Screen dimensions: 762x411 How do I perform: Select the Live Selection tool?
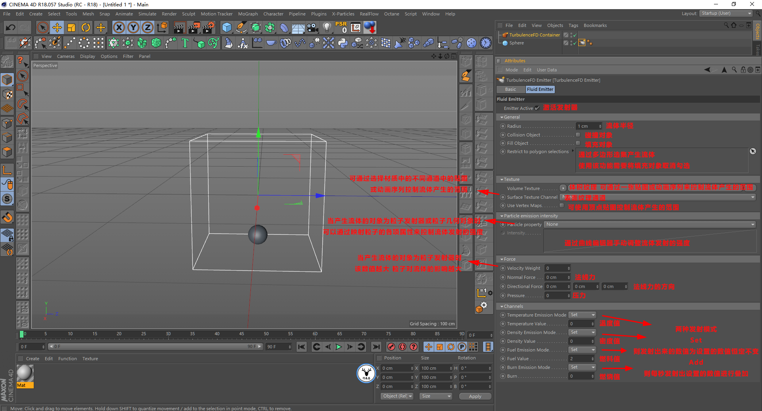point(42,27)
